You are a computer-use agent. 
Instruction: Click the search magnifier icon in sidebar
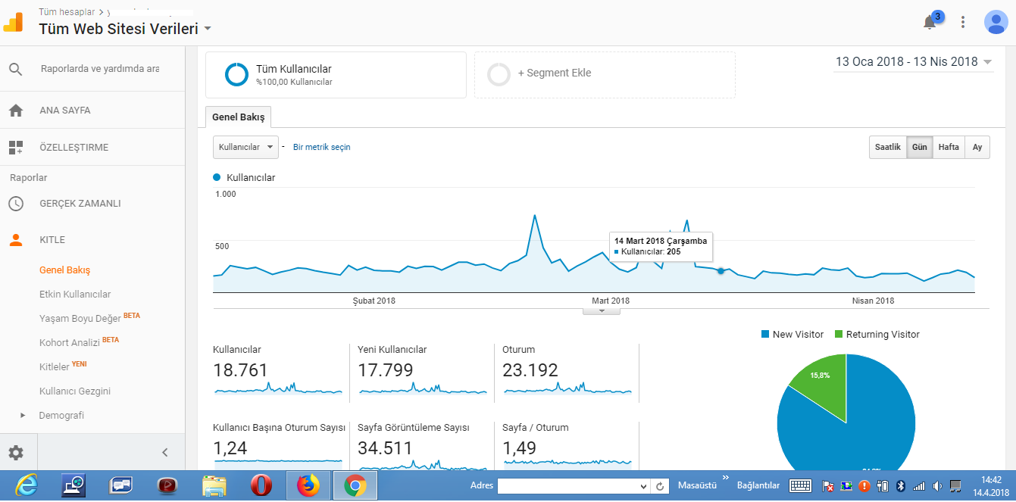[16, 69]
